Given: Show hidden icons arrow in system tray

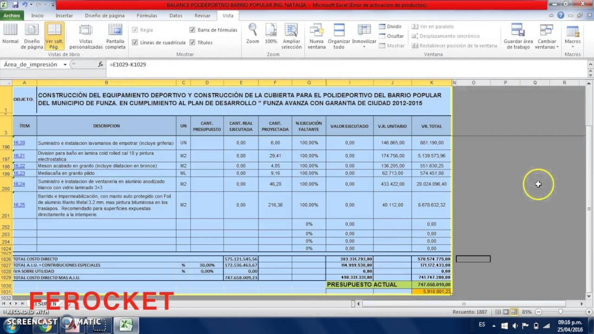Looking at the screenshot, I should 493,325.
